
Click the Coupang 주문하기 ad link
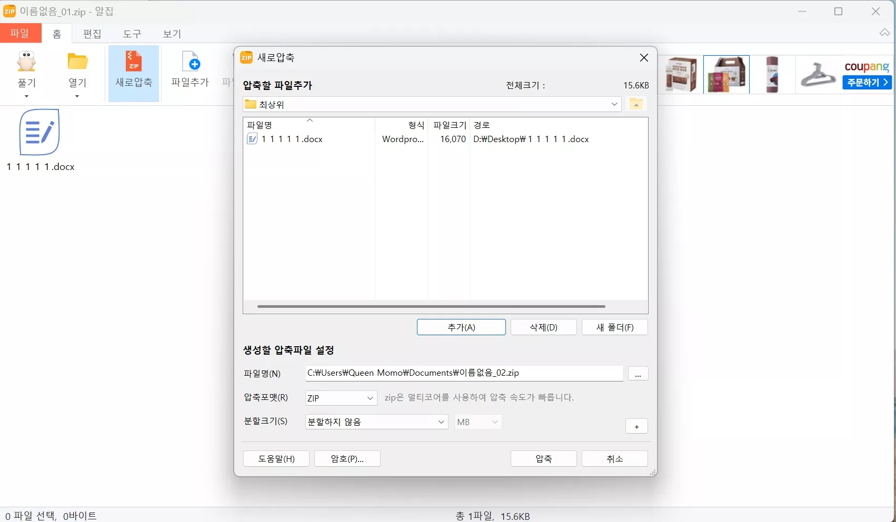866,83
